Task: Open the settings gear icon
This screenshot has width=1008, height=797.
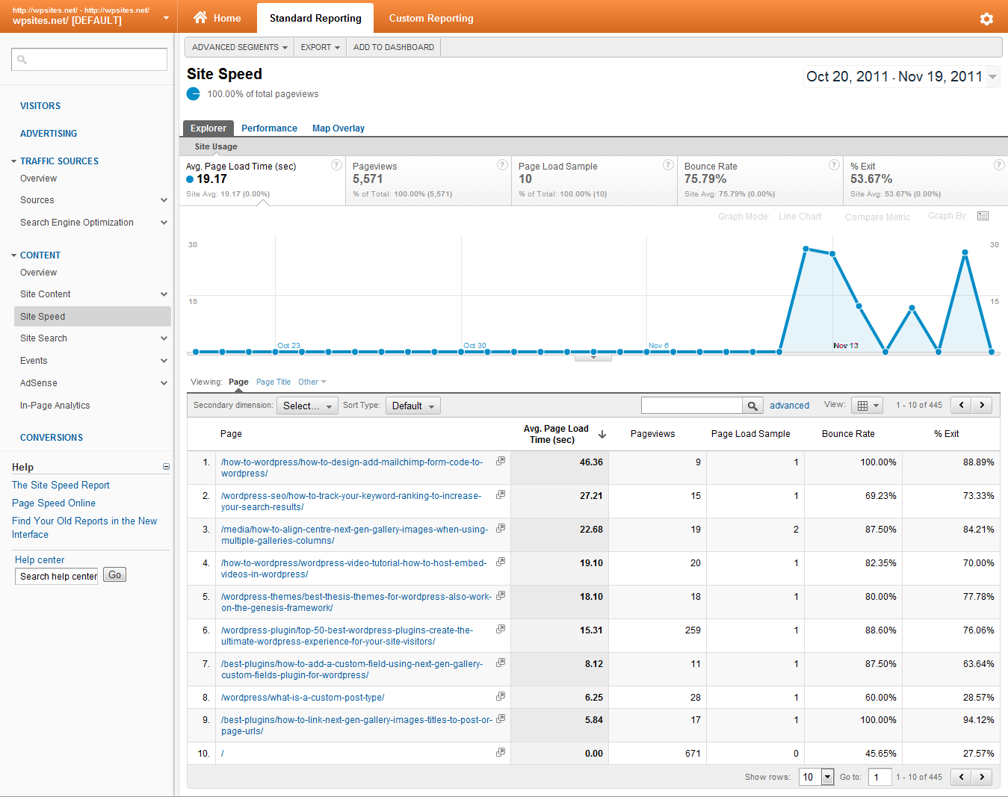Action: (986, 19)
